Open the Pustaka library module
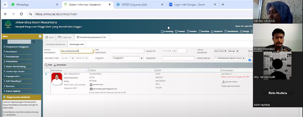Viewport: 303px width, 117px height. click(188, 31)
